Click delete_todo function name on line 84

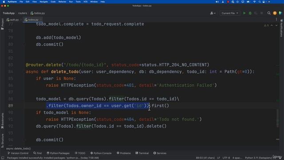(x=65, y=72)
